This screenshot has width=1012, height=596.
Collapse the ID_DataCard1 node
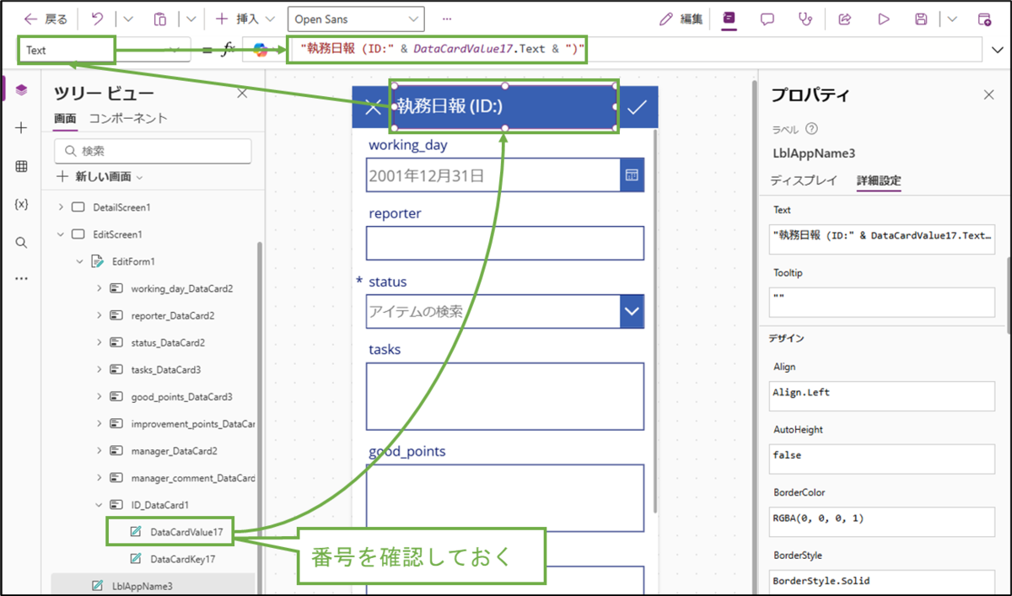click(100, 505)
